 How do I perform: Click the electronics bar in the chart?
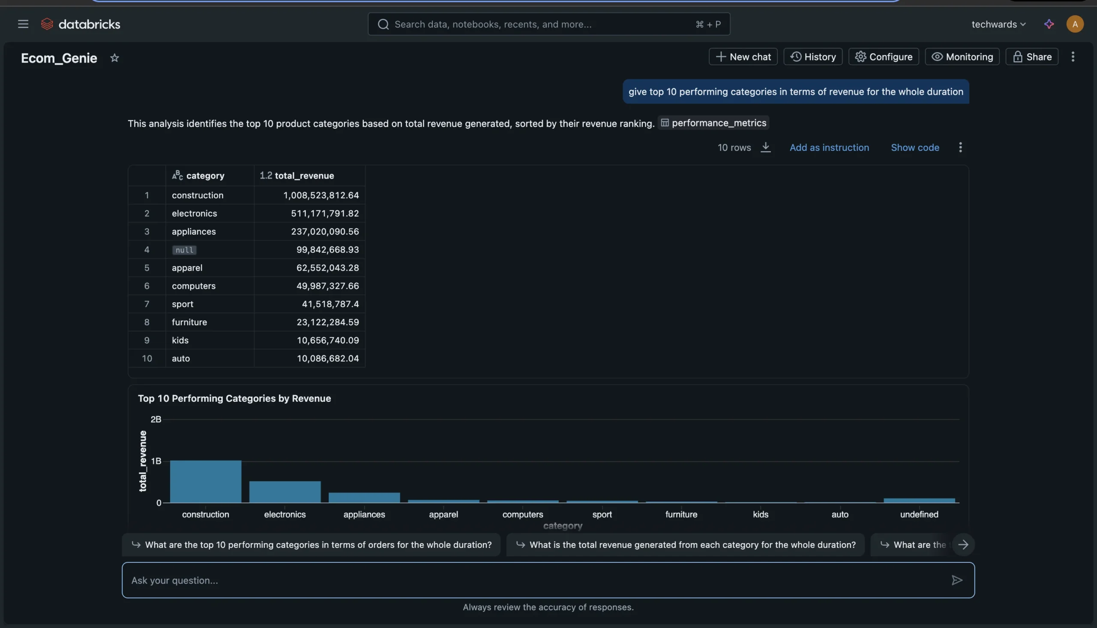285,492
